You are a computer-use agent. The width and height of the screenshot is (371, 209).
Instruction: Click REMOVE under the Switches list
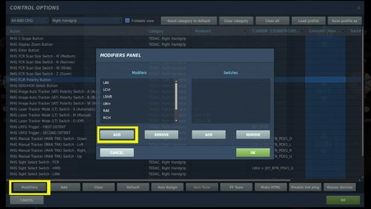pos(253,135)
